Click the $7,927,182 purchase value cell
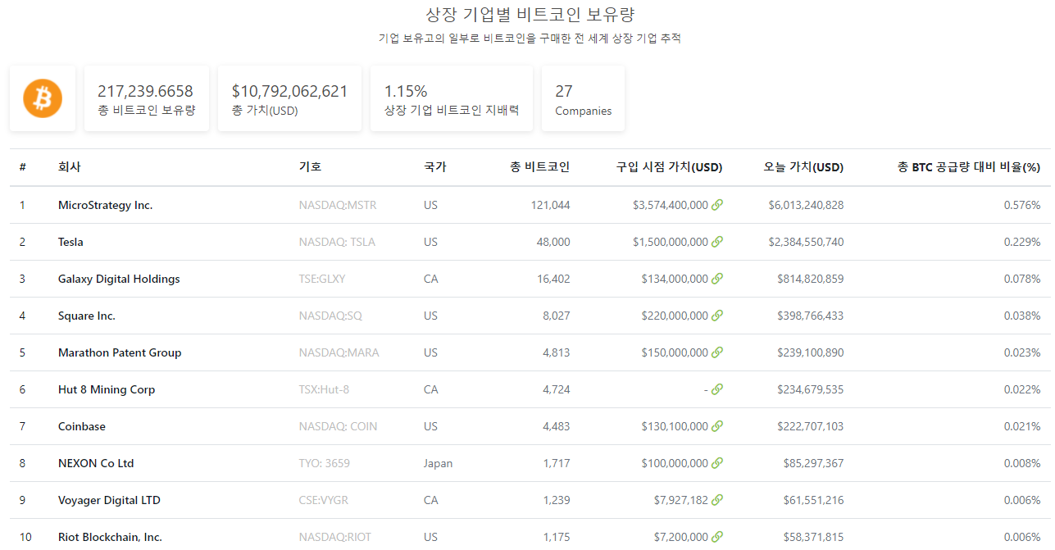Image resolution: width=1055 pixels, height=550 pixels. (680, 500)
